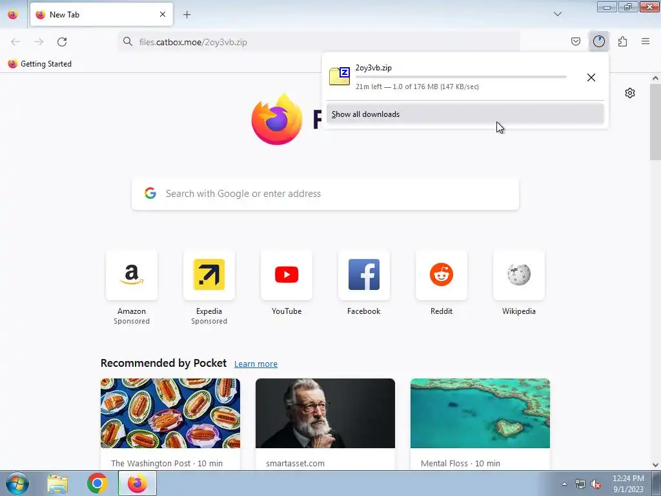Click Show all downloads
This screenshot has width=661, height=496.
(x=465, y=114)
